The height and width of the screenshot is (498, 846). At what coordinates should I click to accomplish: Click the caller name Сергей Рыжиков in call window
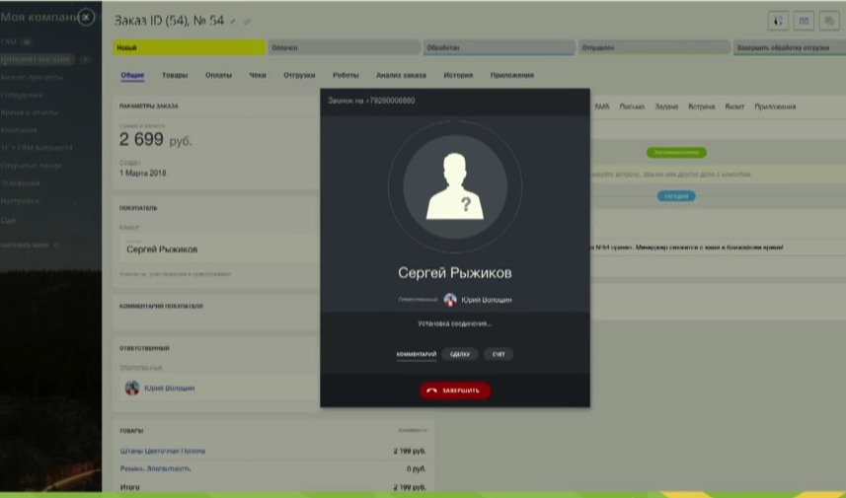click(x=455, y=273)
